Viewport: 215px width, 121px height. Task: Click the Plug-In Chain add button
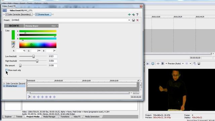[129, 14]
